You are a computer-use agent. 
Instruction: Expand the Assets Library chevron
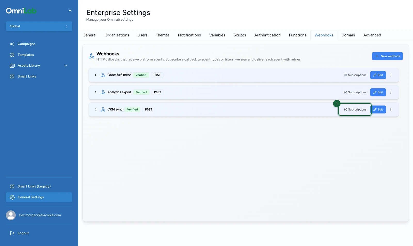click(x=66, y=66)
